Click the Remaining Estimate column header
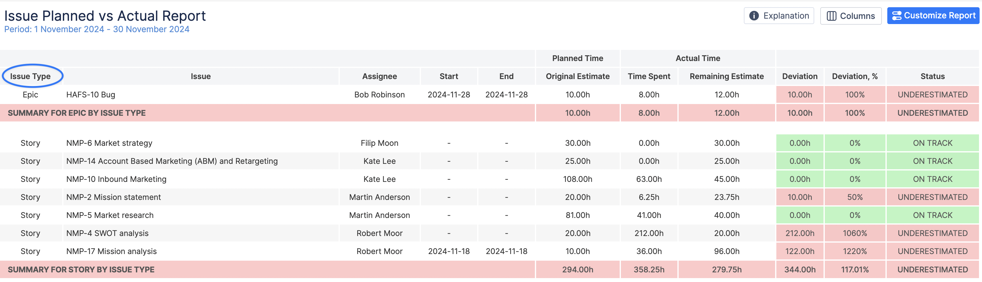982x282 pixels. tap(726, 76)
